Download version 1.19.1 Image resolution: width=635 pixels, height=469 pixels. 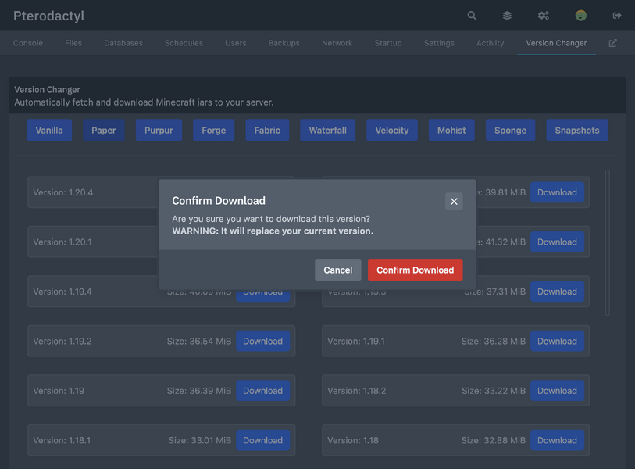pyautogui.click(x=557, y=342)
